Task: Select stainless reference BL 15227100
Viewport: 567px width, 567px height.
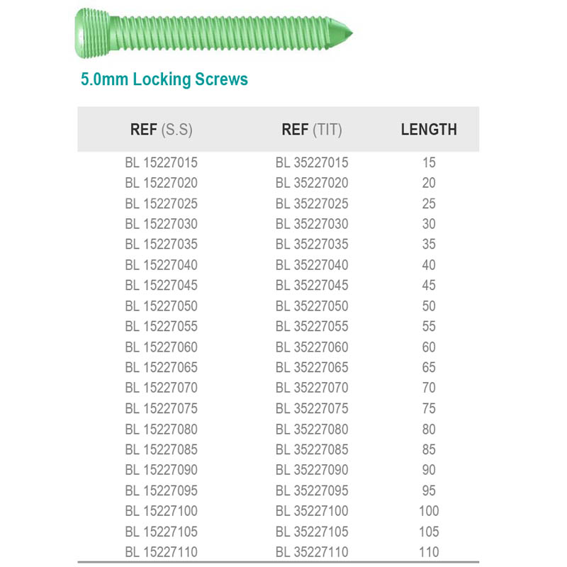Action: click(162, 511)
